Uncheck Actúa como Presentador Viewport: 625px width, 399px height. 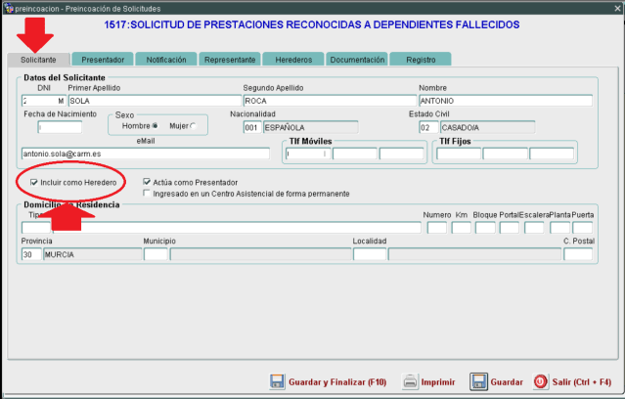click(x=147, y=182)
